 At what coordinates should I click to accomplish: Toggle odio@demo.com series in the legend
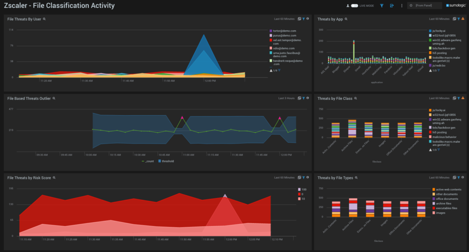[282, 48]
